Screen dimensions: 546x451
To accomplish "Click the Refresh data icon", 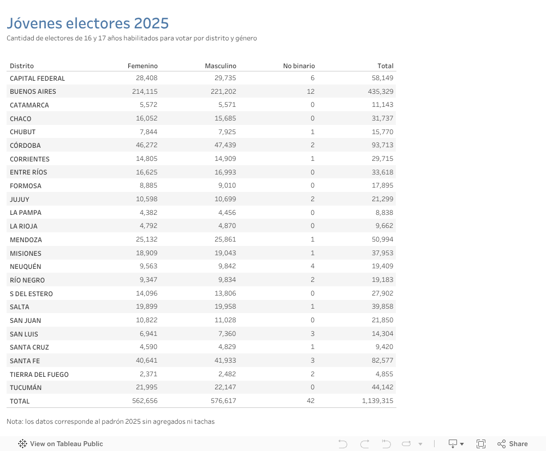I will 406,443.
